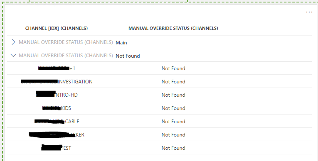The height and width of the screenshot is (161, 318).
Task: Click Not Found status in KIDS row
Action: tap(173, 108)
